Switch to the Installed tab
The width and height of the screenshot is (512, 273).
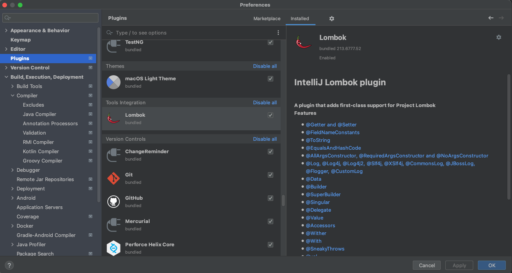(300, 19)
